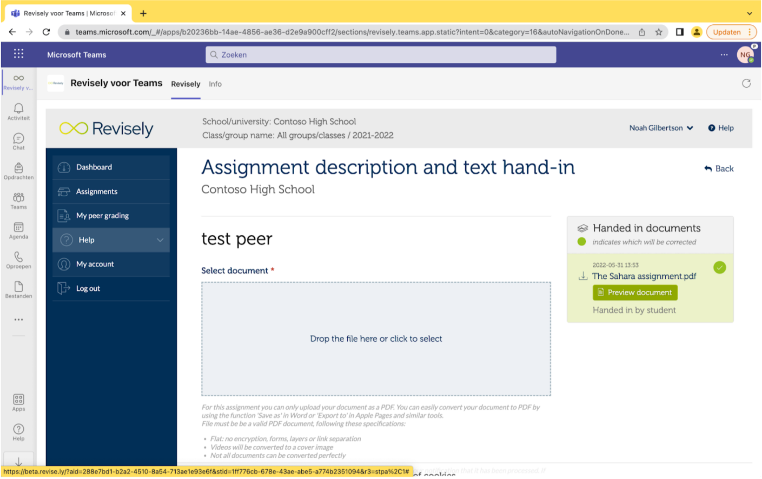Go Back from the assignment page
Image resolution: width=762 pixels, height=479 pixels.
coord(718,168)
